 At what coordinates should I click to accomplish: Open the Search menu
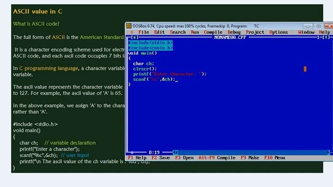(178, 32)
